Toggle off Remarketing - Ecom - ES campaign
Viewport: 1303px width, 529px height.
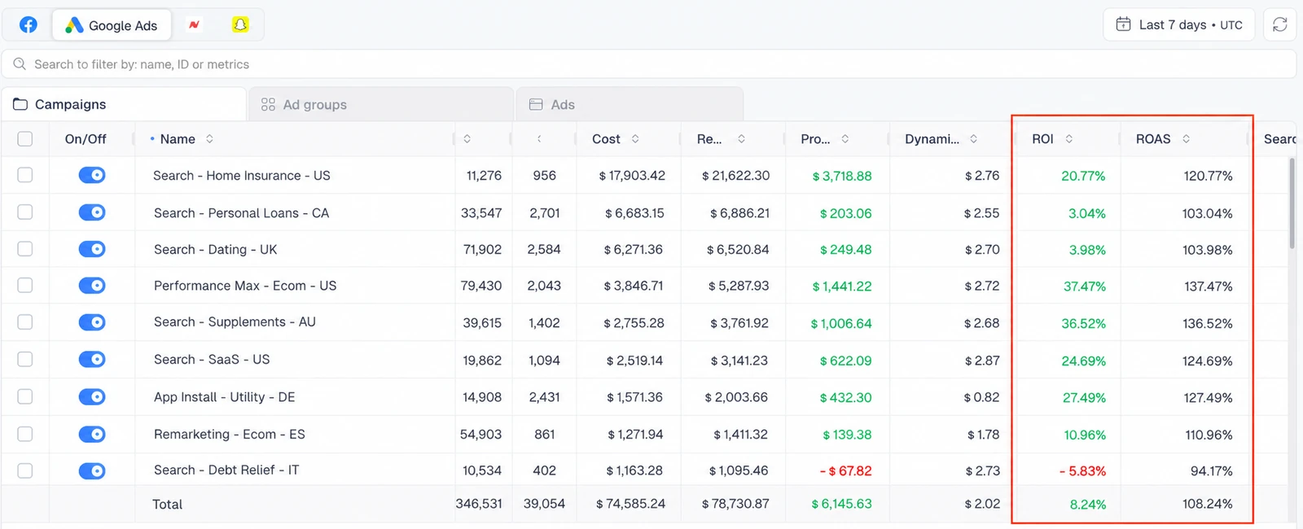tap(92, 434)
